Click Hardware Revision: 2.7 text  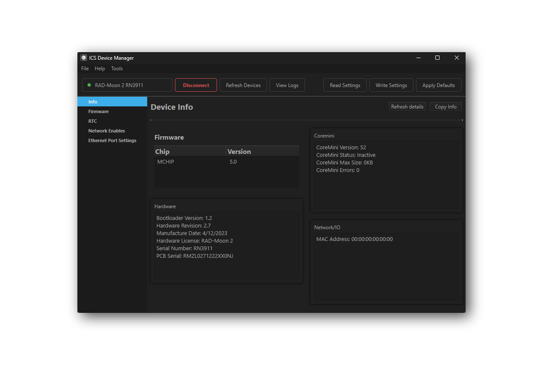[x=184, y=226]
